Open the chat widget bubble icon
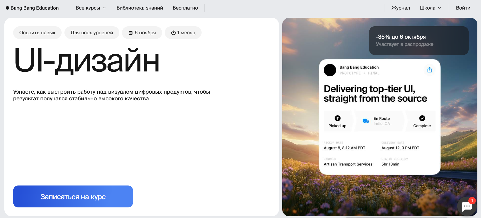This screenshot has height=218, width=481. [x=467, y=206]
